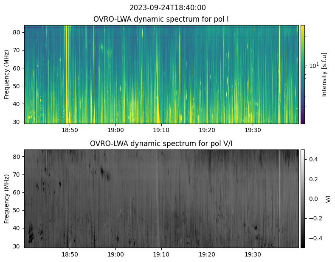Click the pol V/I dynamic spectrum title

click(x=161, y=144)
